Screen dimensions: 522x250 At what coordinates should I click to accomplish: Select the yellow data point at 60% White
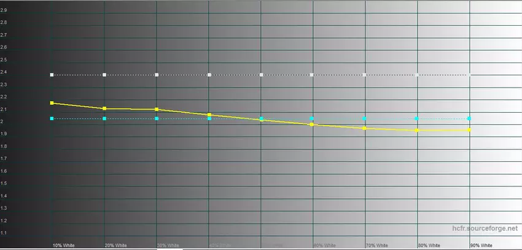[x=312, y=124]
